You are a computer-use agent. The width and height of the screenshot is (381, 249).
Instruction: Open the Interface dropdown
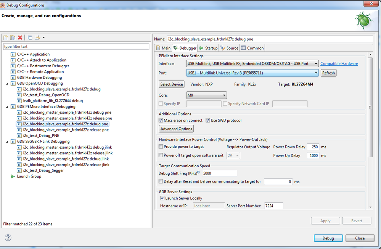252,63
